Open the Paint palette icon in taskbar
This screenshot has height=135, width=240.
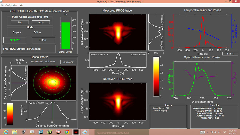point(85,132)
